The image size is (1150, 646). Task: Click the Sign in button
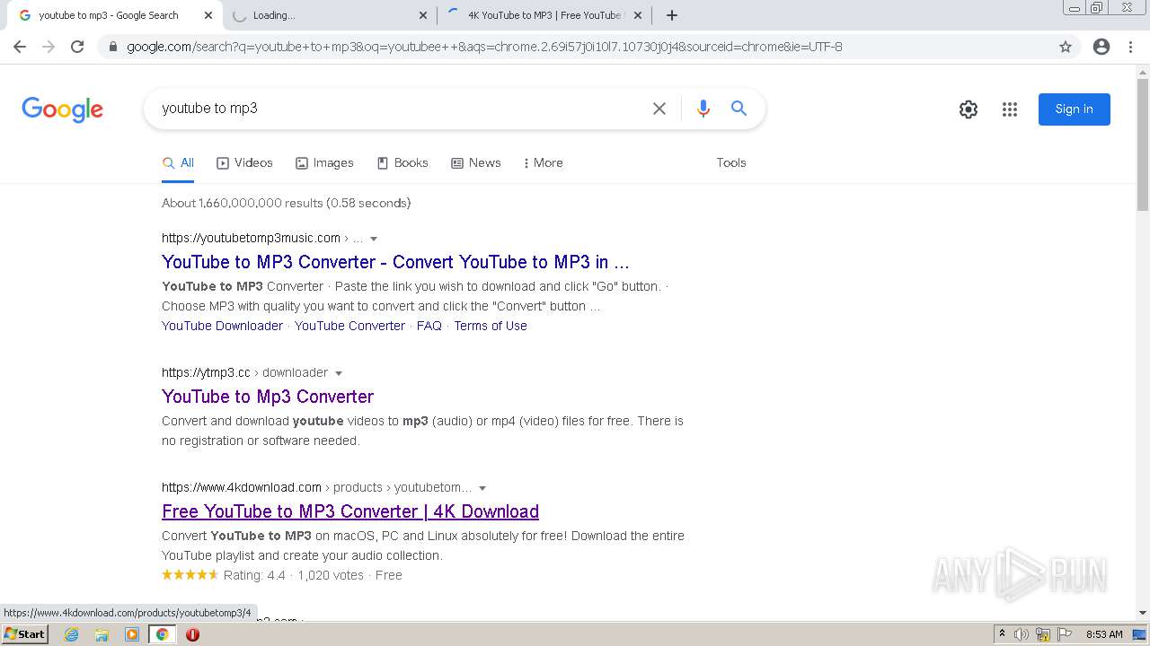tap(1075, 109)
